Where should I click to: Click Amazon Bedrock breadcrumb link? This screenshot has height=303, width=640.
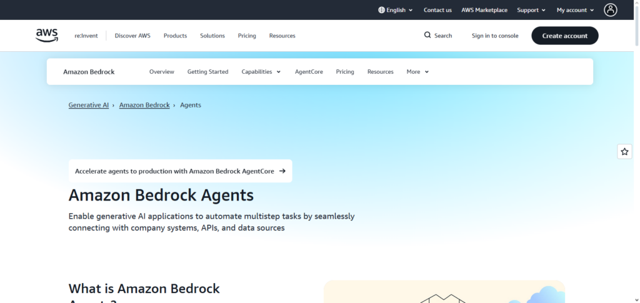point(144,105)
